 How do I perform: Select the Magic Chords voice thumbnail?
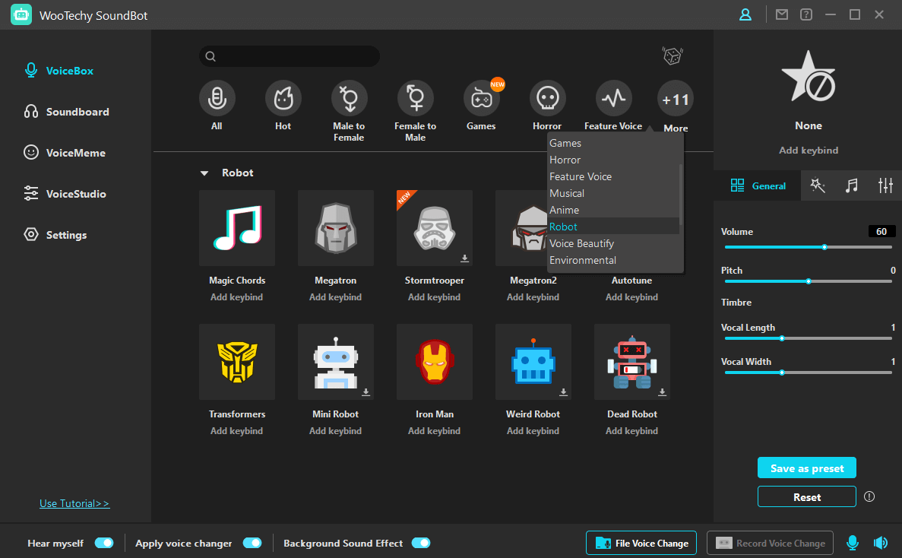click(x=237, y=228)
